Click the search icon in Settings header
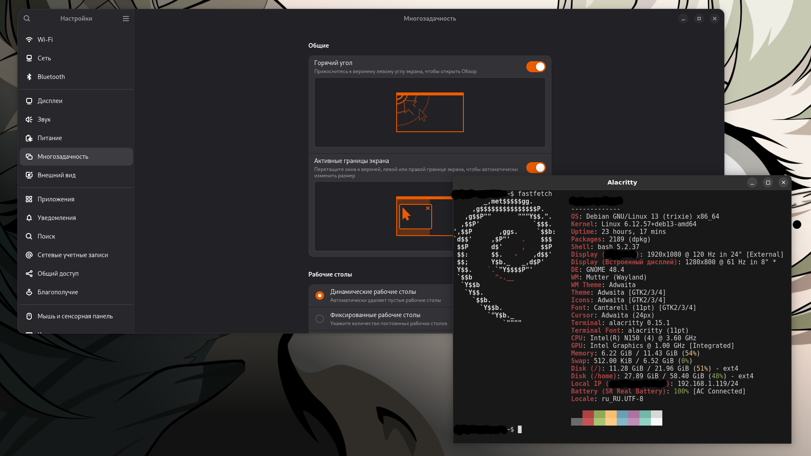The image size is (811, 456). [x=27, y=19]
